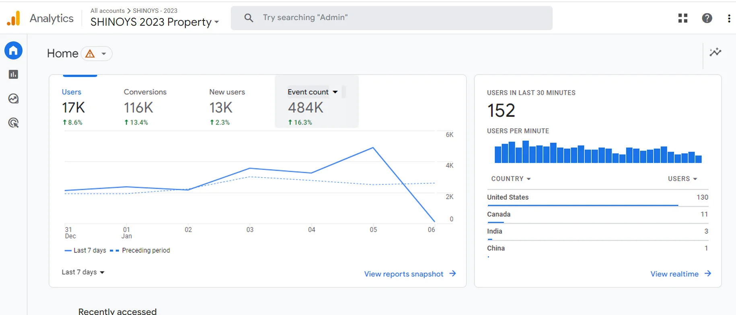The width and height of the screenshot is (736, 315).
Task: Open the Advertising icon in sidebar
Action: (13, 123)
